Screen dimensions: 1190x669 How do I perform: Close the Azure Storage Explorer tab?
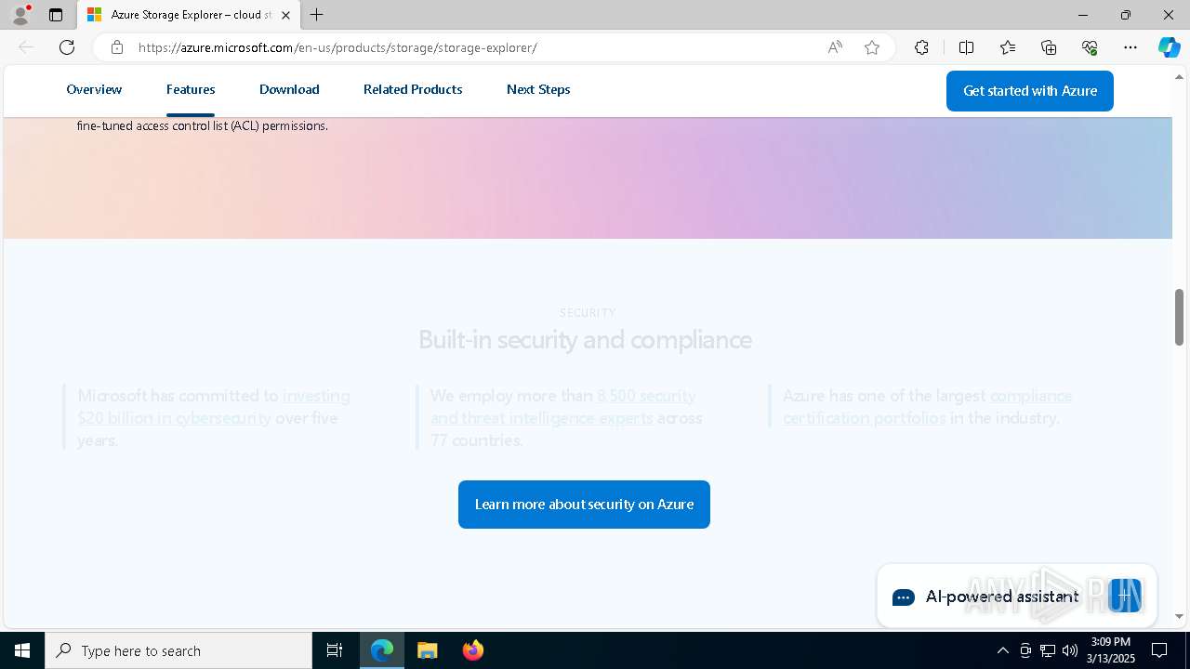(285, 15)
